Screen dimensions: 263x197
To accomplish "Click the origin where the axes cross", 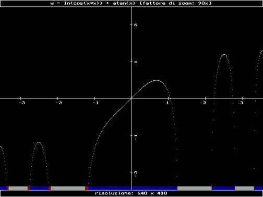I will 131,98.
